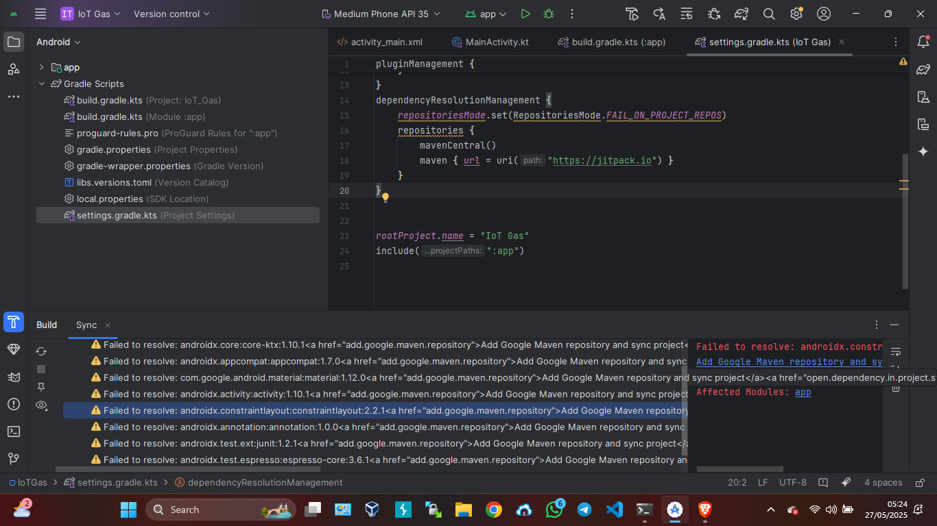Click the editor vertical scrollbar
This screenshot has width=937, height=526.
(905, 221)
